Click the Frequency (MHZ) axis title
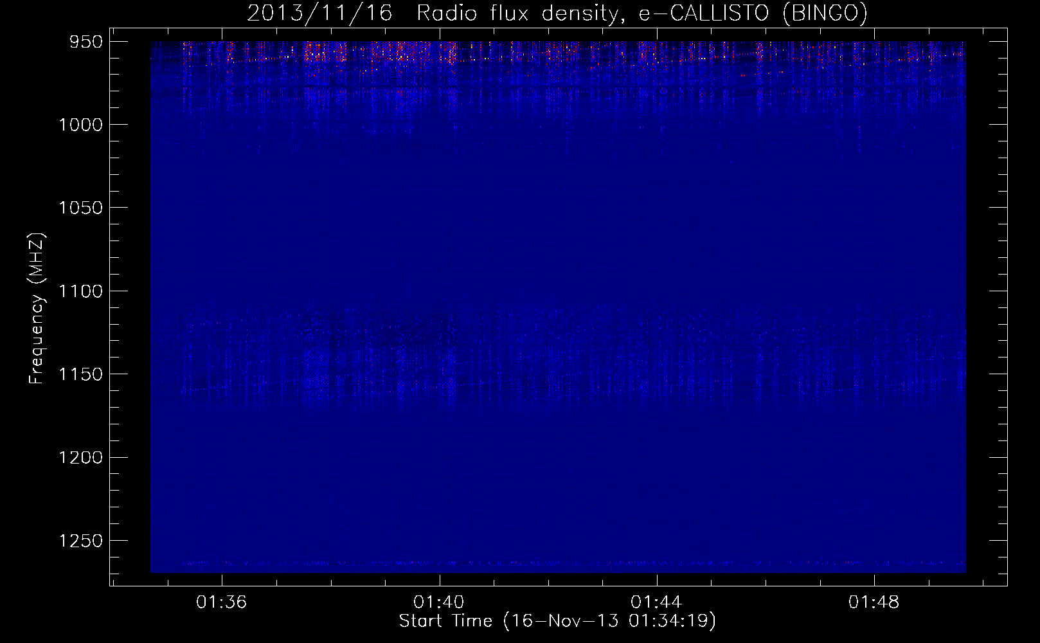The height and width of the screenshot is (643, 1040). coord(37,309)
